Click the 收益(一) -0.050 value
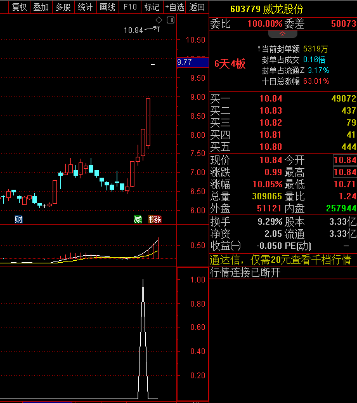This screenshot has height=403, width=357. point(269,246)
